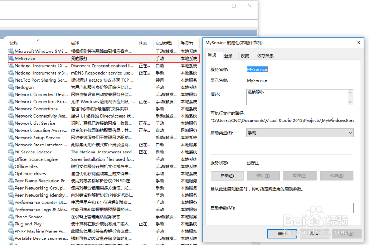Switch to the 登录 tab
Screen dimensions: 369x245
(229, 55)
